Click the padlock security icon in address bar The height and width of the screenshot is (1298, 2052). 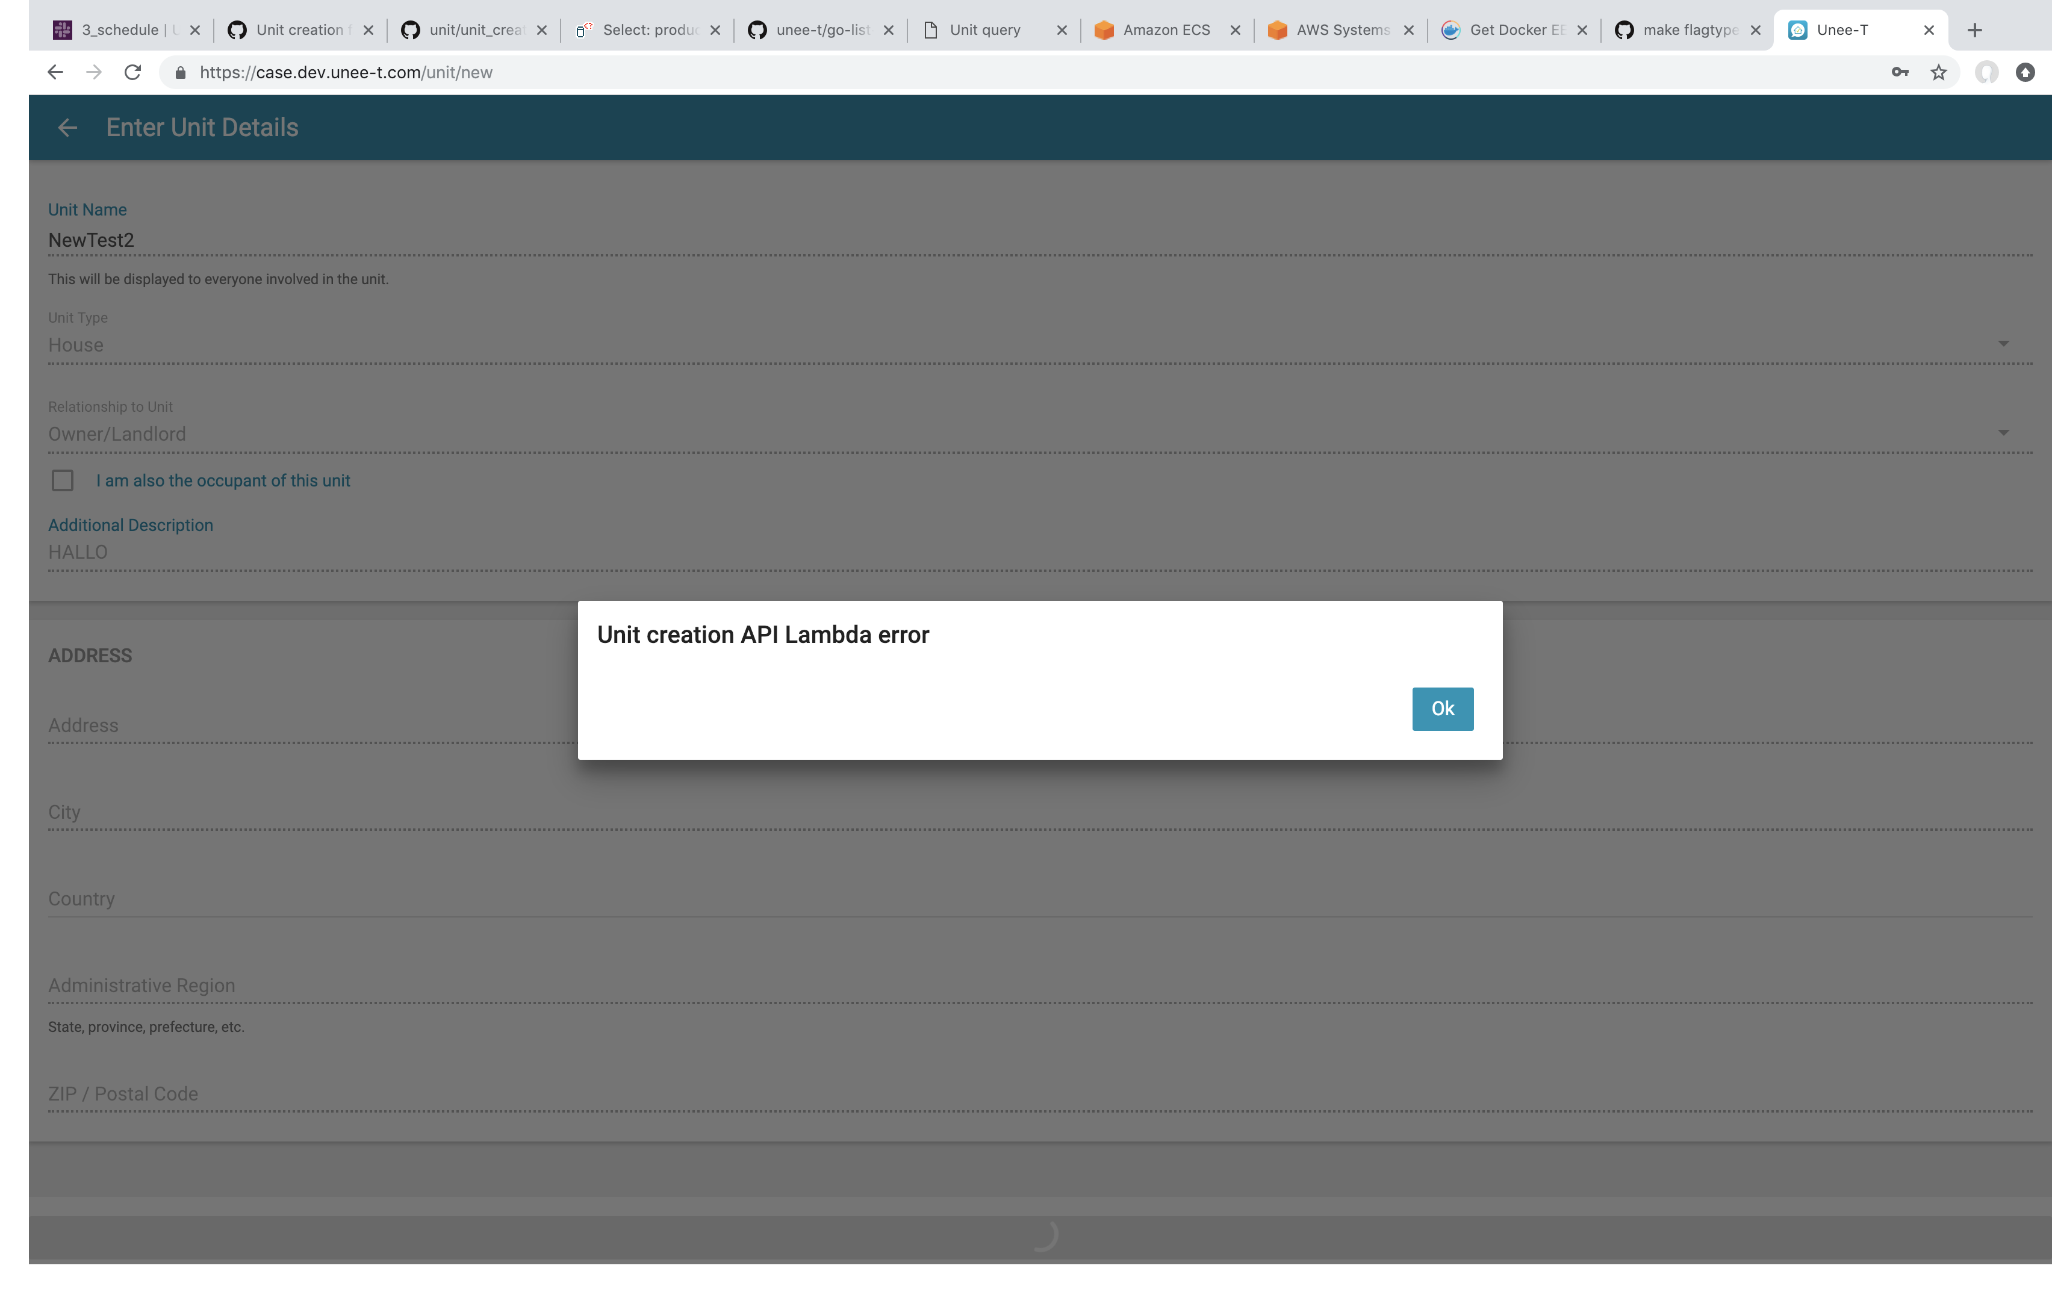181,72
